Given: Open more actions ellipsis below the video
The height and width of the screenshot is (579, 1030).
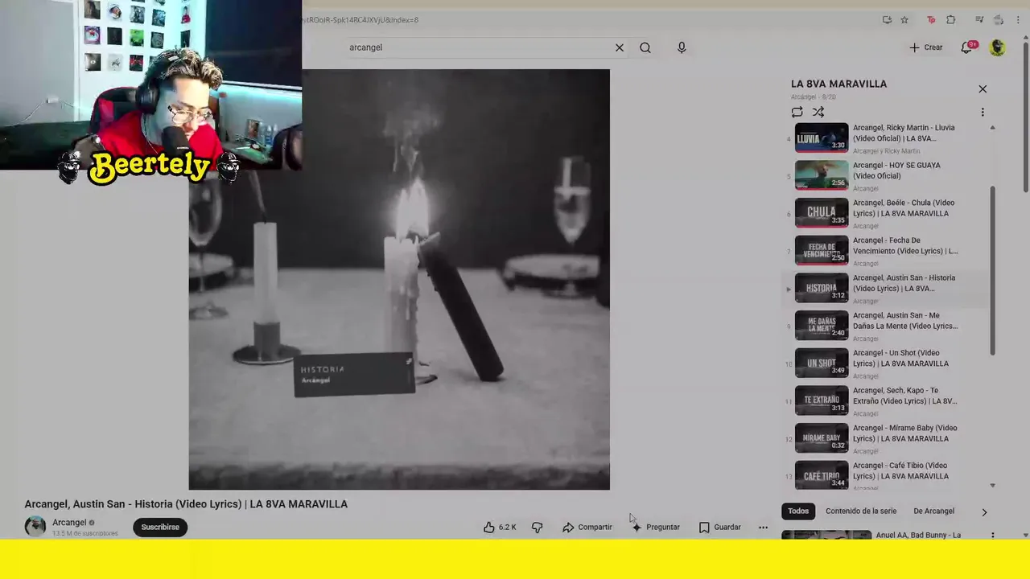Looking at the screenshot, I should coord(763,528).
